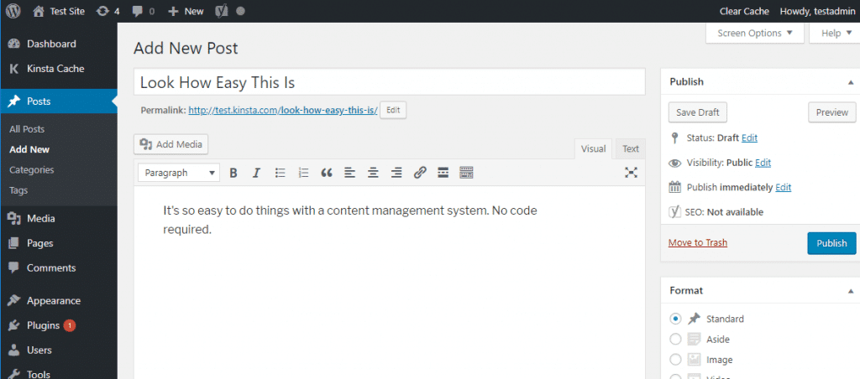Viewport: 860px width, 379px height.
Task: Open the Paragraph style dropdown
Action: (x=178, y=173)
